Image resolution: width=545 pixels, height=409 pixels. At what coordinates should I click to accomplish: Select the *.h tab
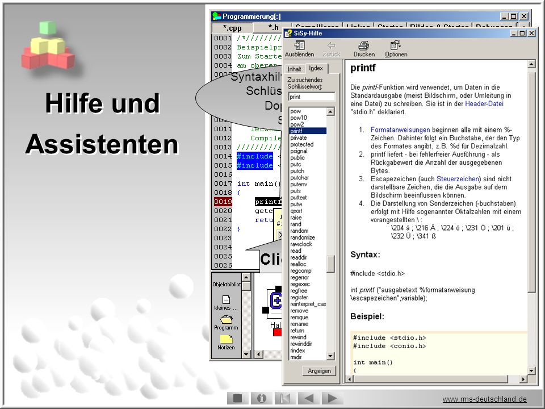click(x=273, y=27)
